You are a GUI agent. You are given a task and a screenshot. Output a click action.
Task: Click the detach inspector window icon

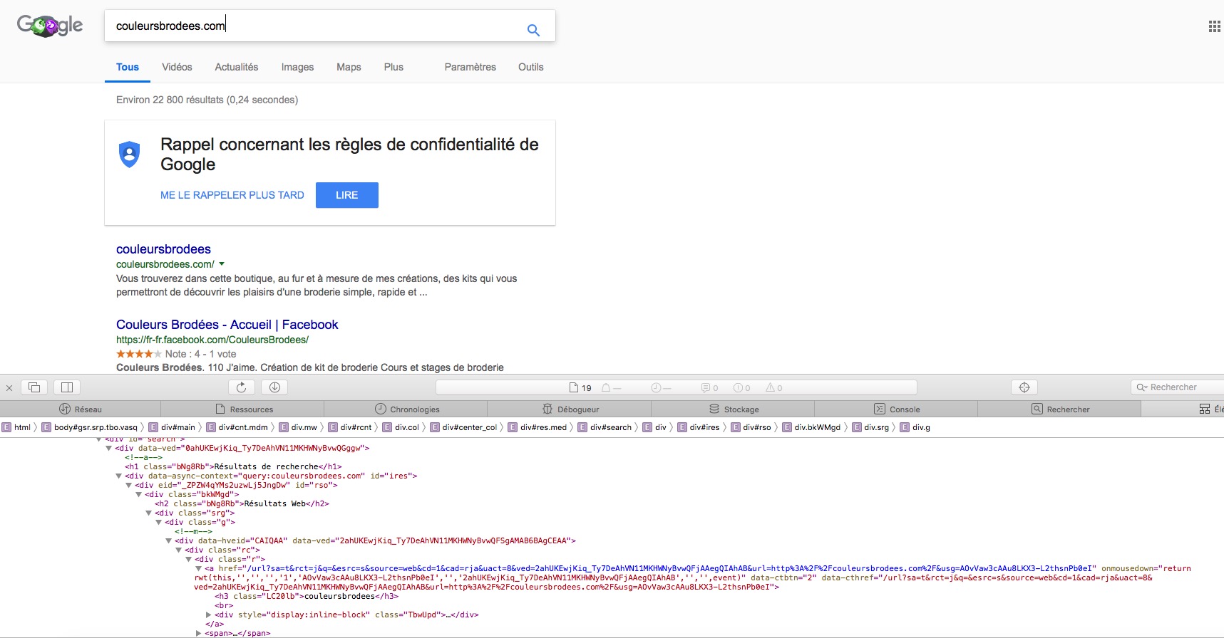(34, 387)
